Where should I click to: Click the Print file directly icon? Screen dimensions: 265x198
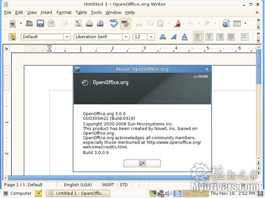[89, 24]
